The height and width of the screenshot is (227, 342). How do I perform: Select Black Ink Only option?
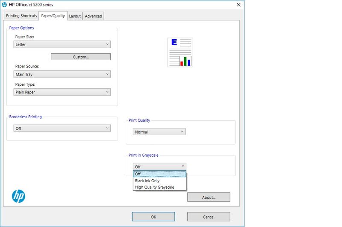[x=147, y=181]
